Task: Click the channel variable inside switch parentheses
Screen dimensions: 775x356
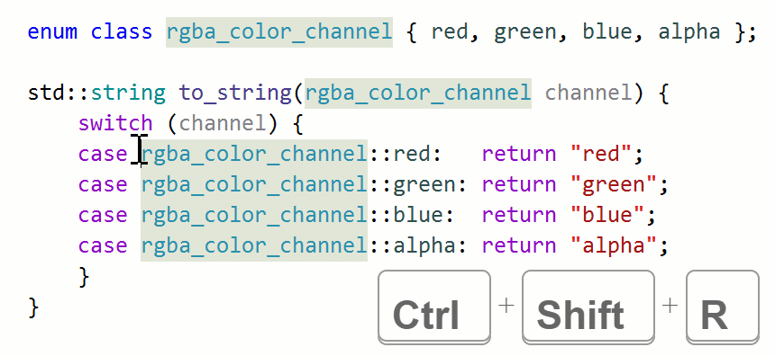Action: point(223,123)
